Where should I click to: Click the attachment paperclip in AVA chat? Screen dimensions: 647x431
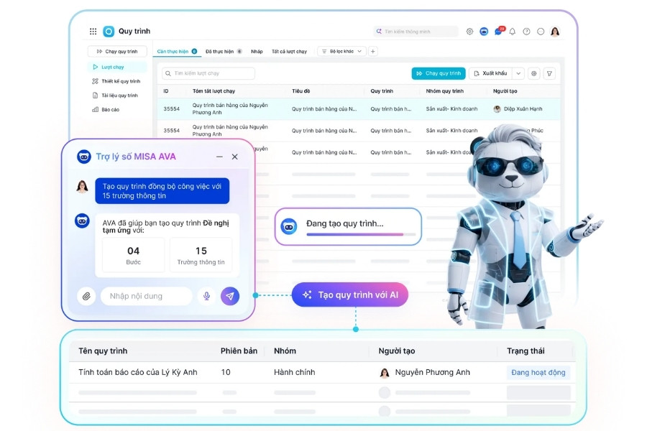pyautogui.click(x=86, y=296)
